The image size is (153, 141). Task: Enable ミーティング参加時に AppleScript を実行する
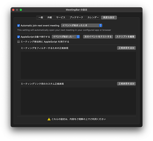19,42
